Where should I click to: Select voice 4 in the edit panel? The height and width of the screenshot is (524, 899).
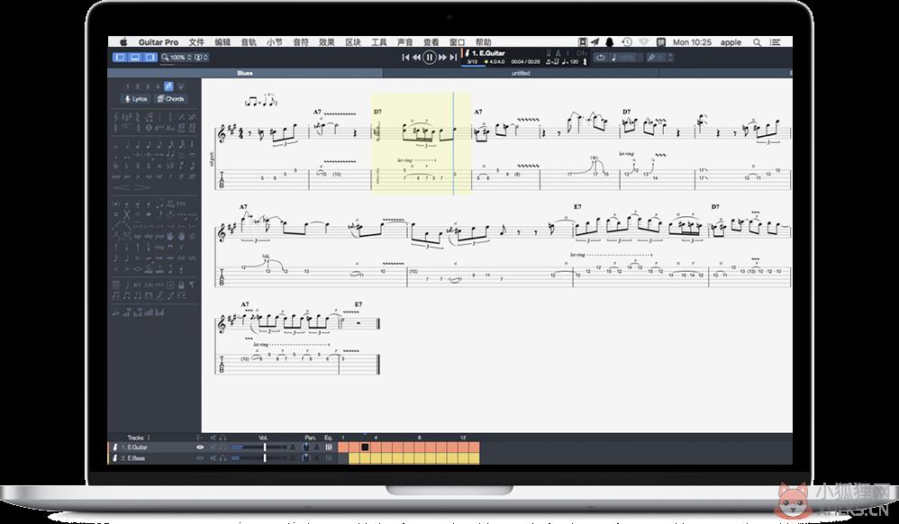[158, 86]
